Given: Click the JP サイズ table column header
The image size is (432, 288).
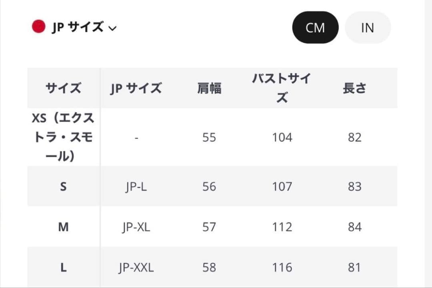Looking at the screenshot, I should coord(136,88).
